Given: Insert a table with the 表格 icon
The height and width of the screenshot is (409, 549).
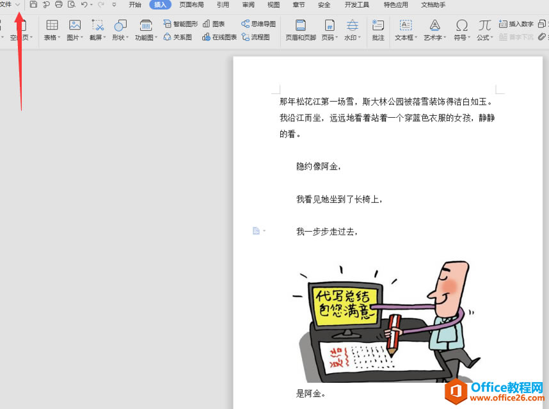Looking at the screenshot, I should 52,25.
